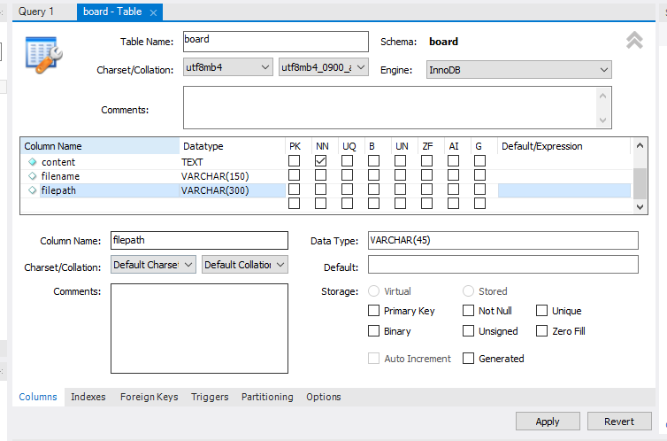This screenshot has height=441, width=667.
Task: Check NN for the filepath column
Action: (x=321, y=189)
